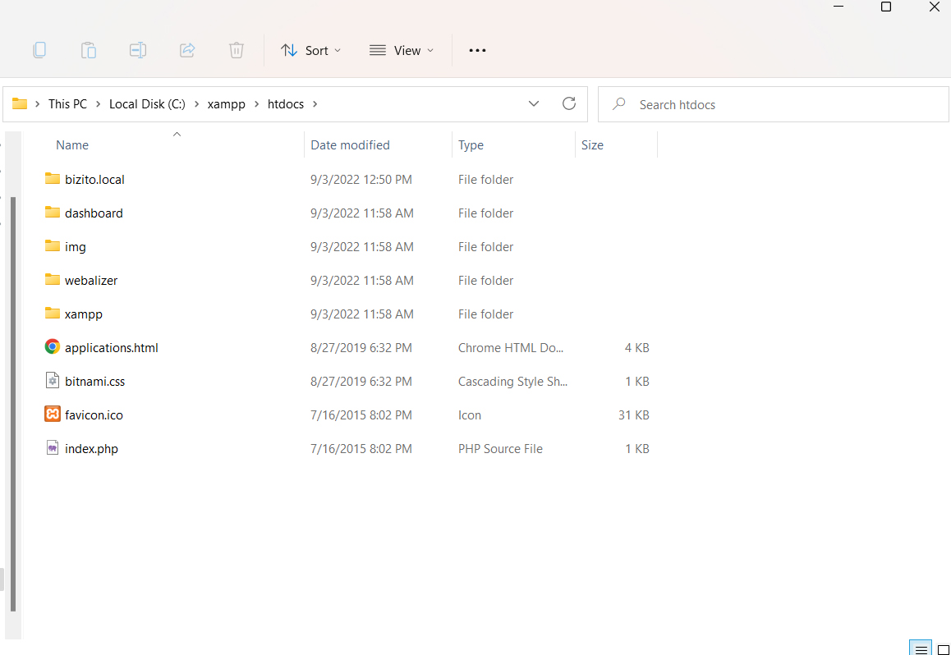Open the Sort dropdown menu

[x=310, y=50]
